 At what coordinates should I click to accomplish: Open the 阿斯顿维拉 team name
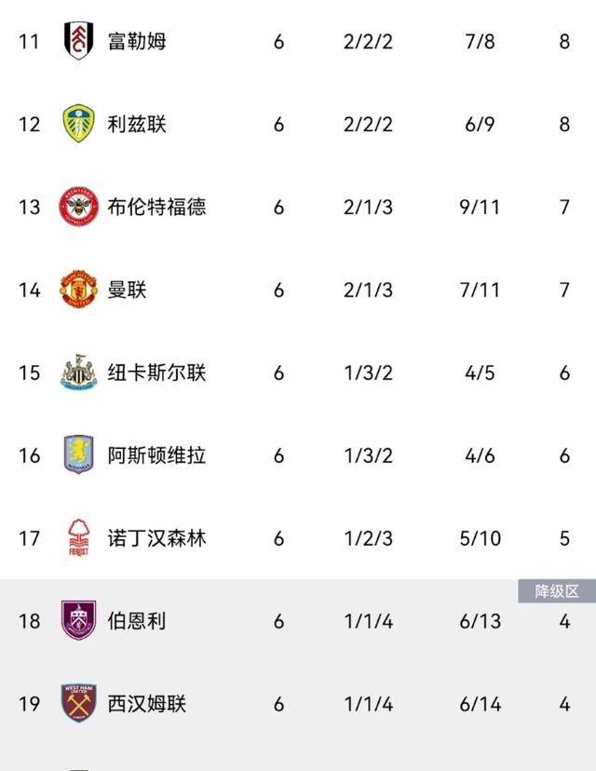(156, 455)
